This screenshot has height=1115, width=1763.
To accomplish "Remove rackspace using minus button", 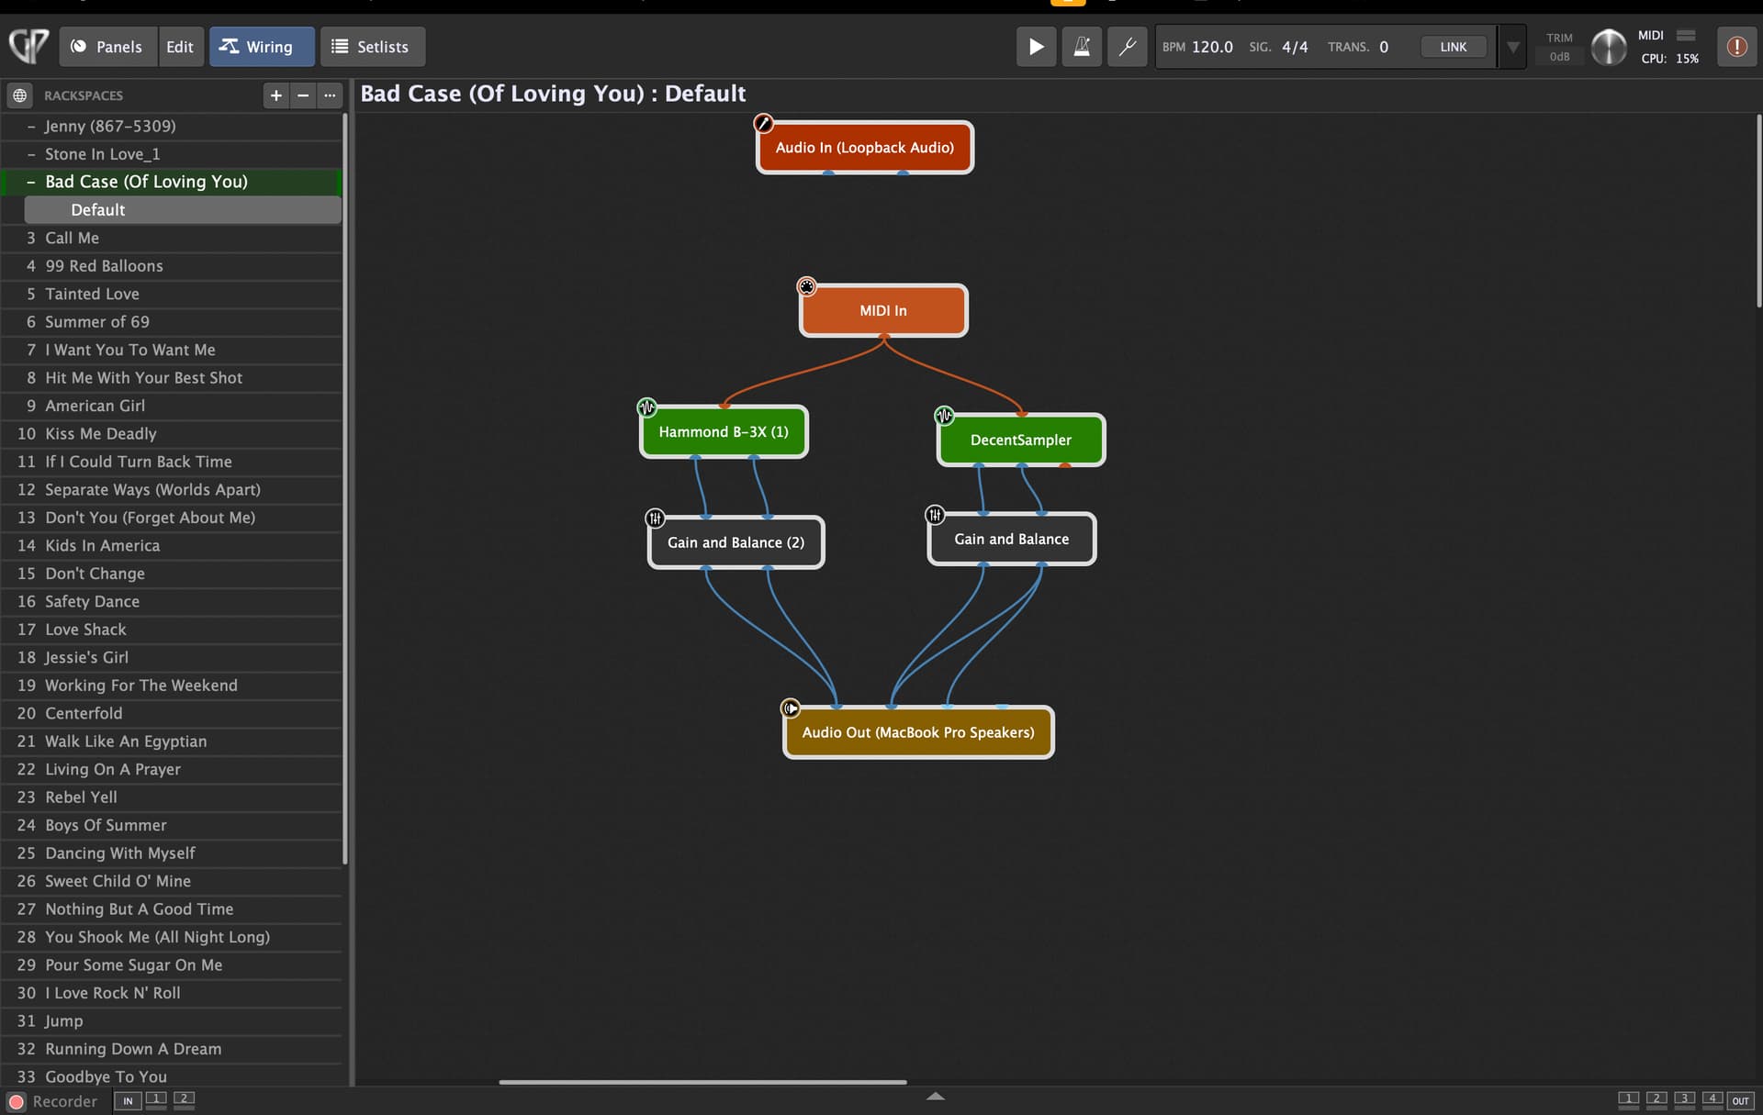I will tap(303, 95).
